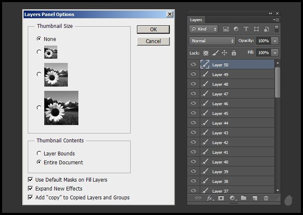The width and height of the screenshot is (303, 215).
Task: Uncheck Expand New Effects checkbox
Action: [x=30, y=188]
